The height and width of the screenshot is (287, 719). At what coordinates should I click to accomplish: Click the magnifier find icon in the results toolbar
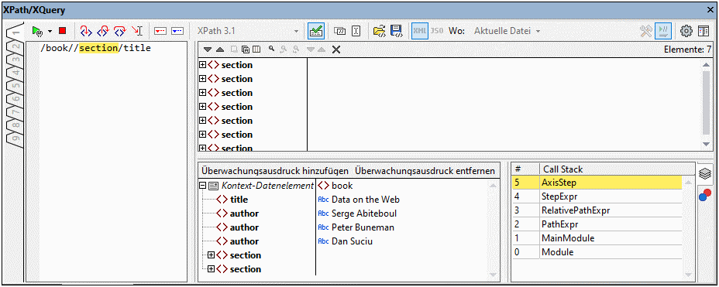pyautogui.click(x=271, y=49)
